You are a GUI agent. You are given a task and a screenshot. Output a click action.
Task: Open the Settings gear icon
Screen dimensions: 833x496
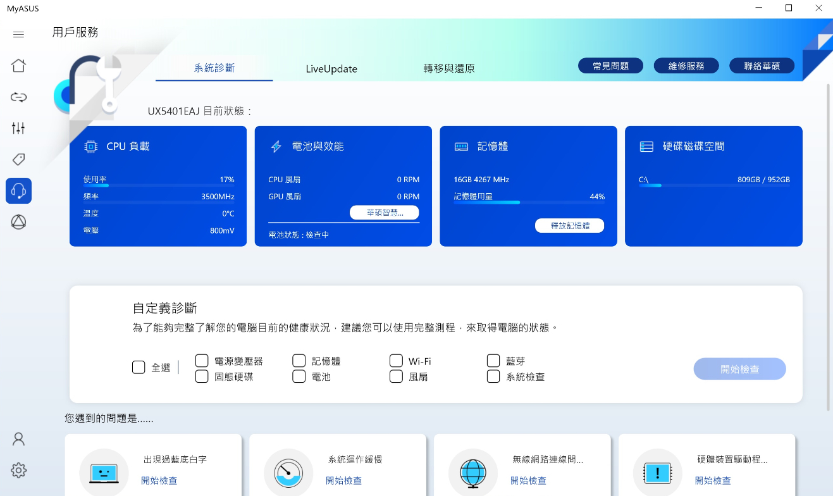[x=18, y=470]
